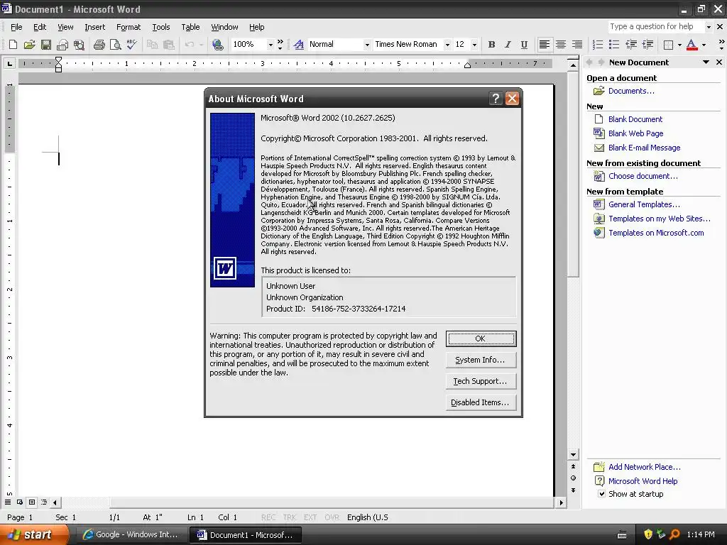The image size is (727, 545).
Task: Align text right
Action: pyautogui.click(x=576, y=45)
